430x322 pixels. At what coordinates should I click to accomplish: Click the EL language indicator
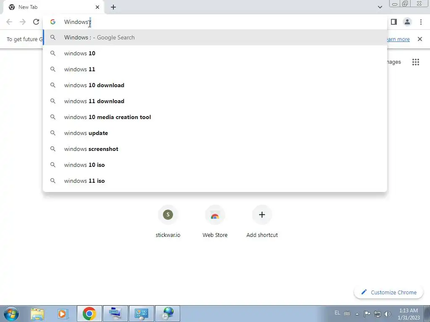point(337,313)
